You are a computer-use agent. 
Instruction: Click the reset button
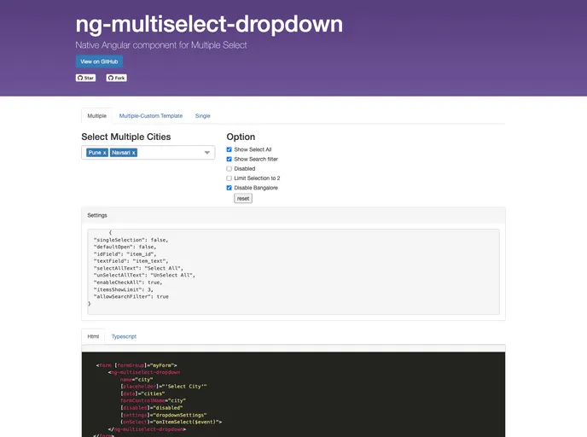[x=243, y=199]
